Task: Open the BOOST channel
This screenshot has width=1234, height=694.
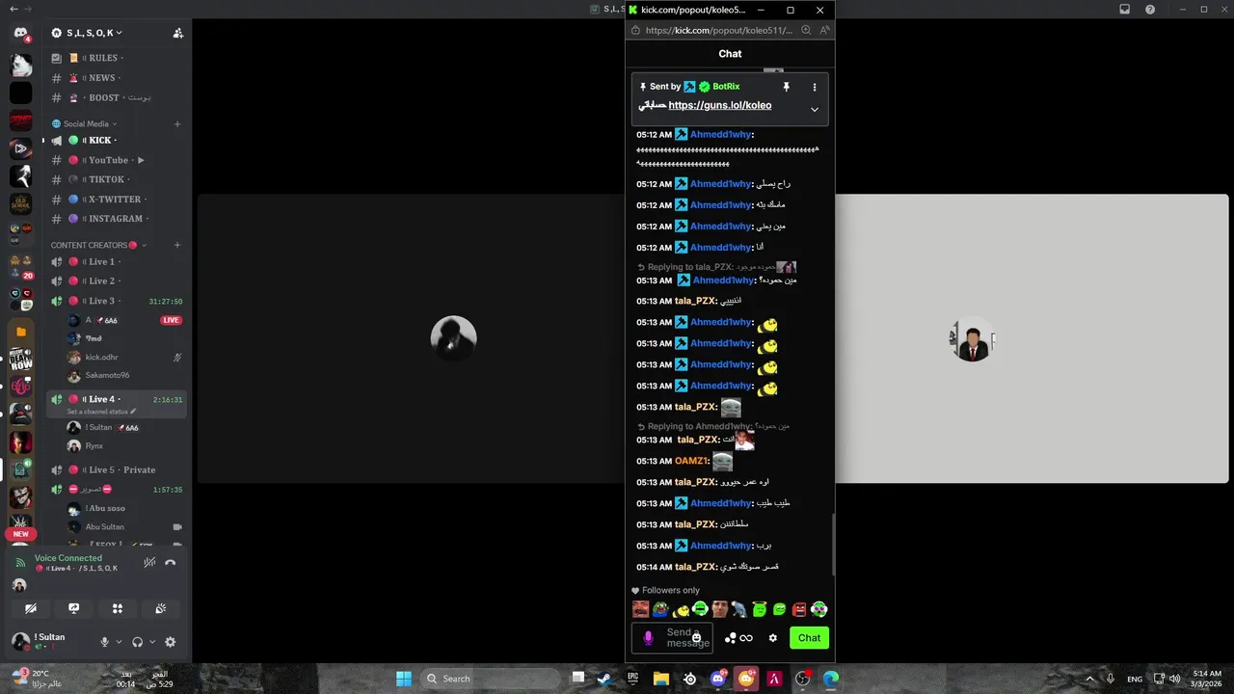Action: [116, 97]
